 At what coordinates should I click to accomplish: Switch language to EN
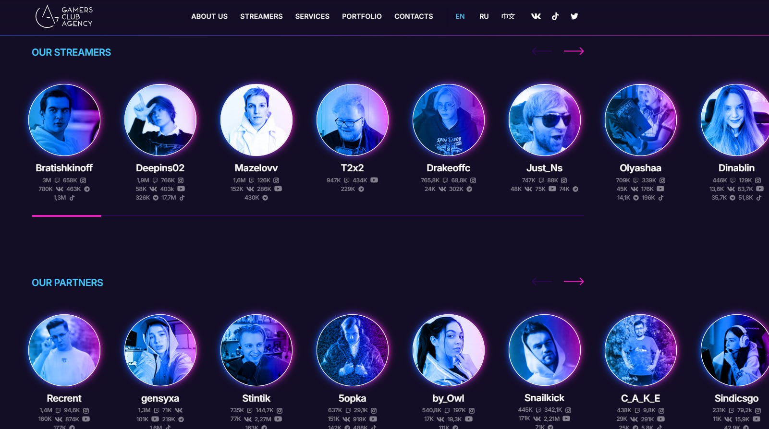[460, 16]
